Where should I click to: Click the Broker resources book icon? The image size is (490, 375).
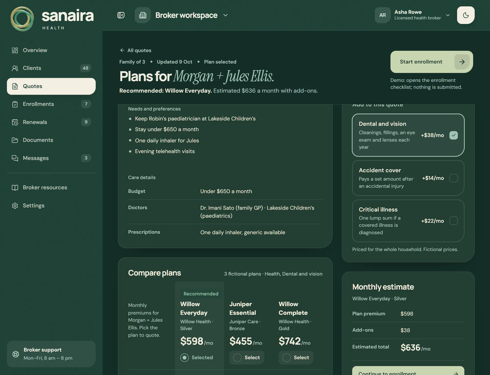pos(15,187)
